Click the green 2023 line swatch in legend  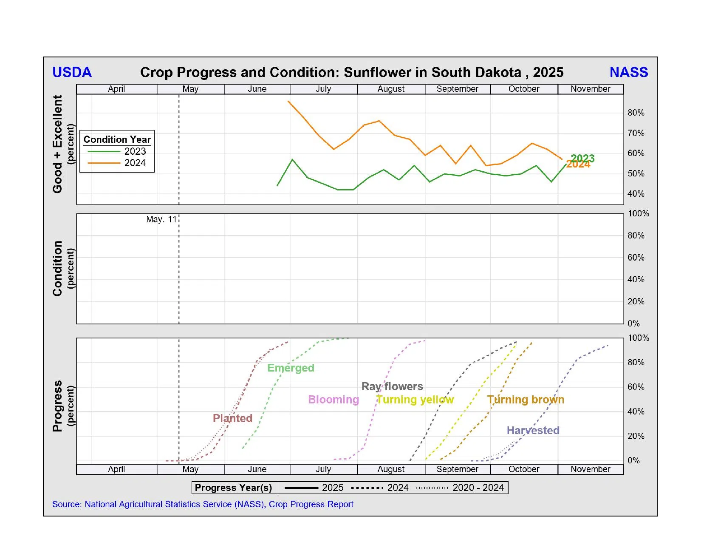point(104,151)
